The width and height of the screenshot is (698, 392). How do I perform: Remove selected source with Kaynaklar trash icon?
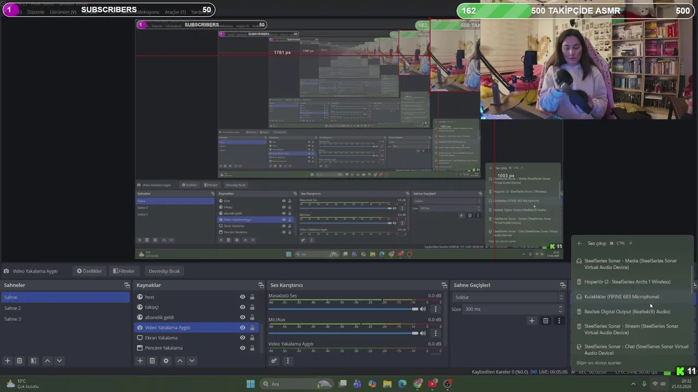point(152,360)
